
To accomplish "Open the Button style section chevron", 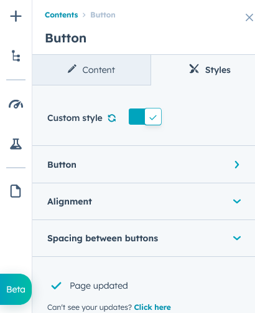I will pyautogui.click(x=237, y=165).
